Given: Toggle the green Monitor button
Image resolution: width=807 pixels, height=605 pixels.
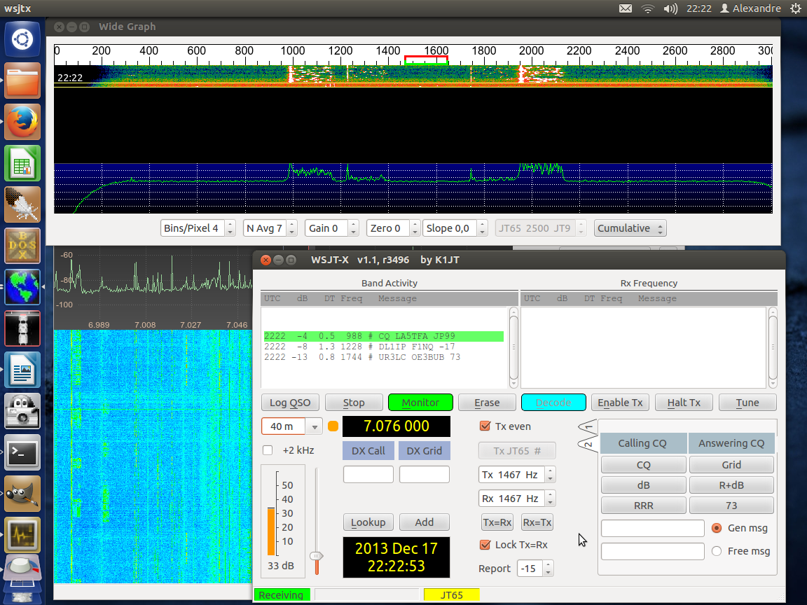Looking at the screenshot, I should pos(420,403).
